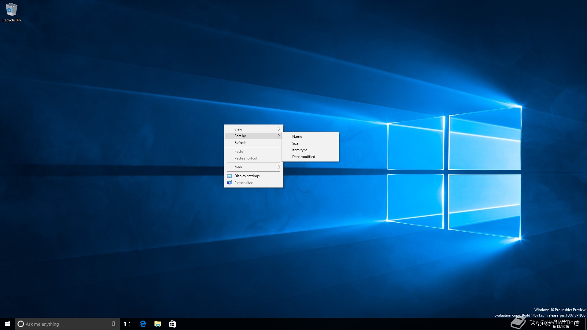Open Action Center notification icon
The height and width of the screenshot is (330, 587).
tap(577, 324)
